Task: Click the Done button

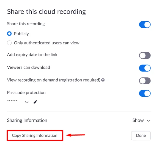Action: click(x=141, y=136)
